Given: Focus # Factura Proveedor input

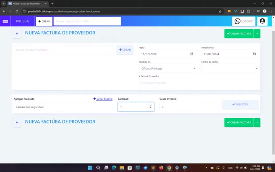Looking at the screenshot, I should pos(167,83).
